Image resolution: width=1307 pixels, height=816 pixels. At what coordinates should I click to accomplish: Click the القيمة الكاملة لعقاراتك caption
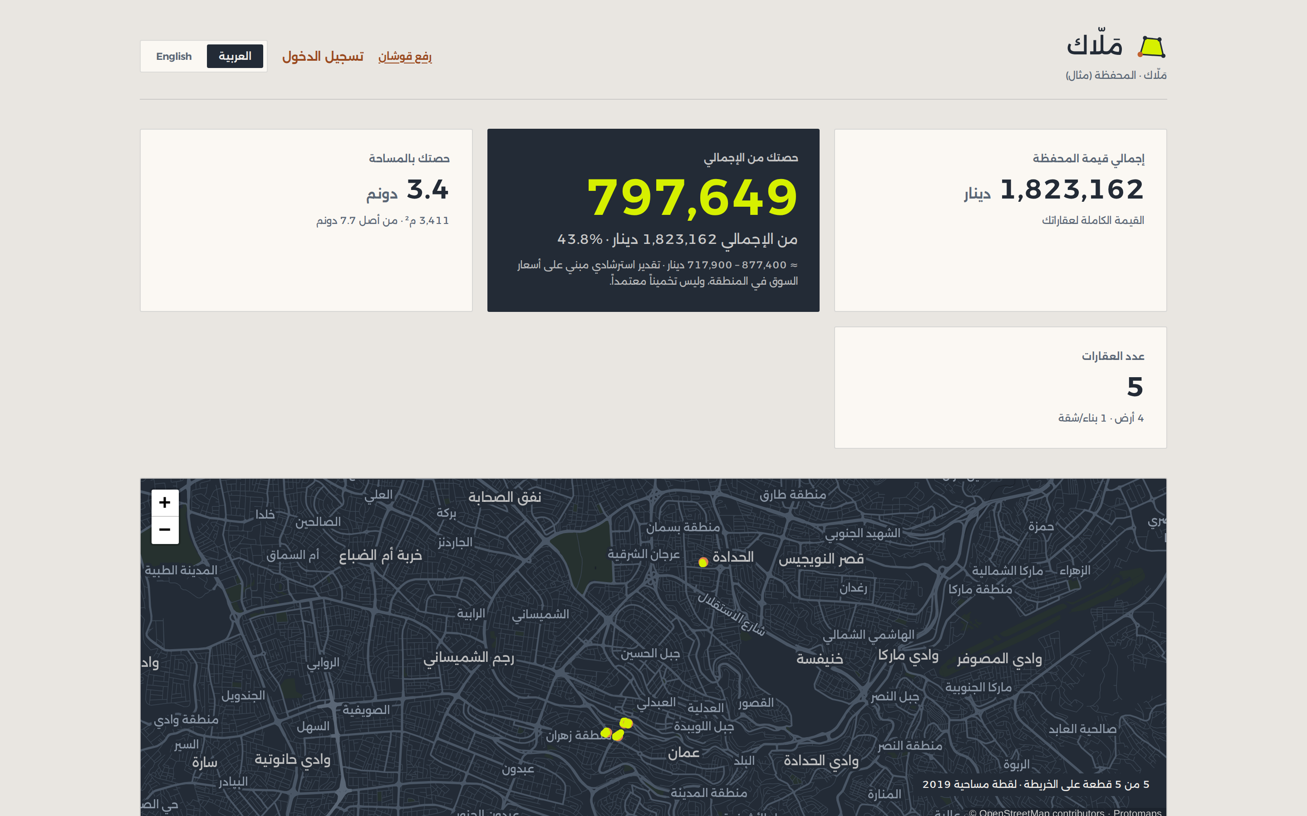coord(1093,220)
